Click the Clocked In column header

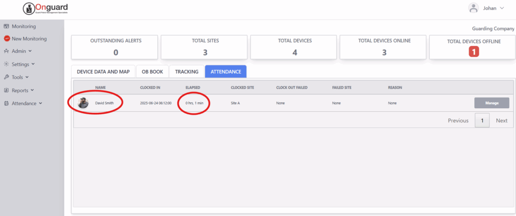[150, 88]
